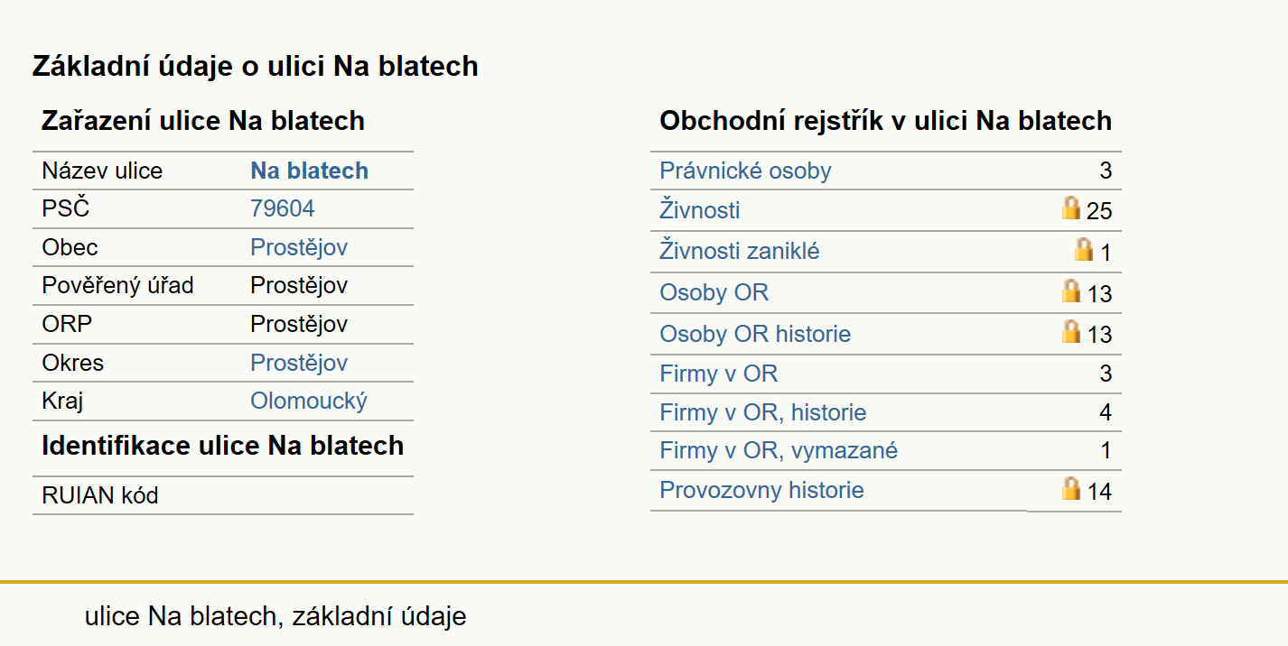1288x646 pixels.
Task: View Firmy v OR, historie
Action: (763, 412)
